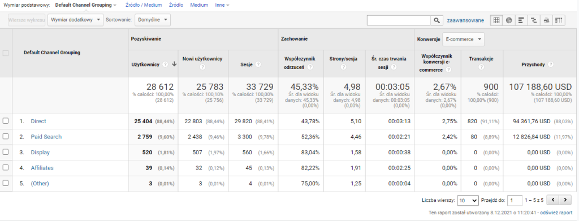This screenshot has width=579, height=221.
Task: Open help icon for Przychody column
Action: coord(551,64)
